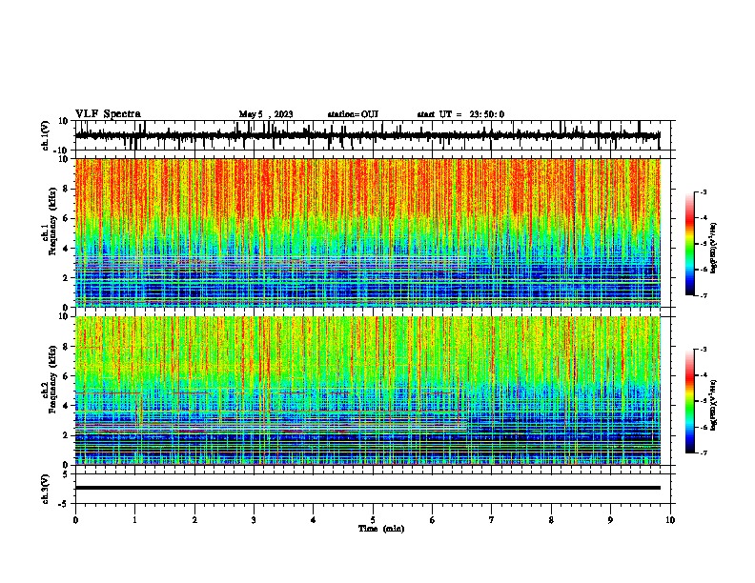
Task: Click inside the ch.1 frequency spectrogram
Action: (368, 232)
